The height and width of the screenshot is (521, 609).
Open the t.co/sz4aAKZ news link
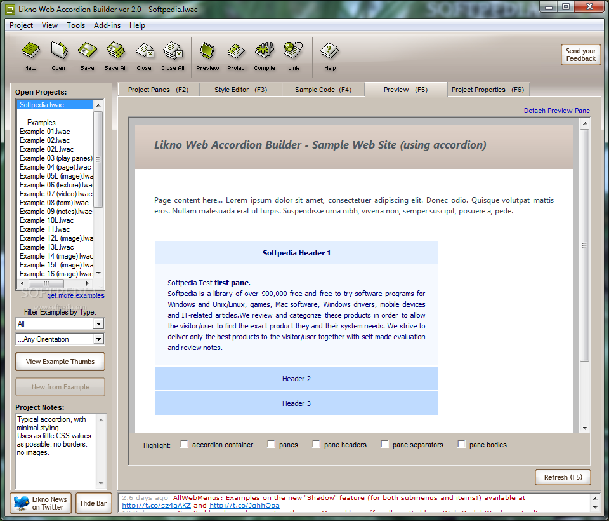tap(156, 506)
